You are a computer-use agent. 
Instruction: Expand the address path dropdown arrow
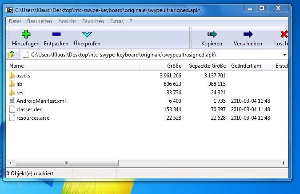coord(284,55)
